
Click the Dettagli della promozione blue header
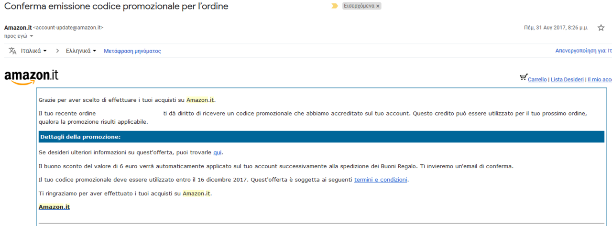[x=321, y=137]
